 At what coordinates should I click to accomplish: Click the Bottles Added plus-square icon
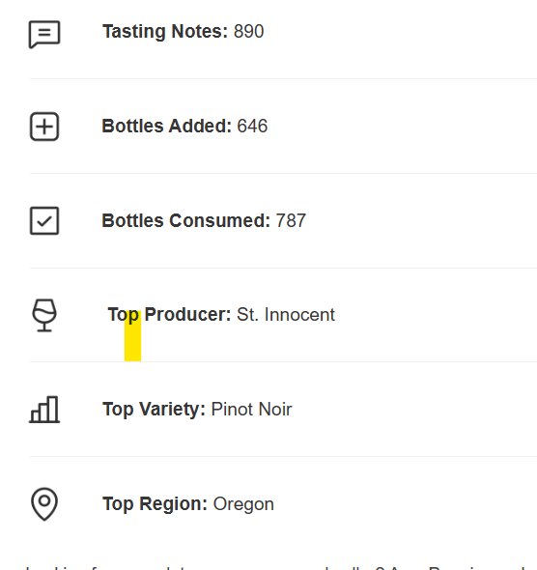click(x=44, y=127)
